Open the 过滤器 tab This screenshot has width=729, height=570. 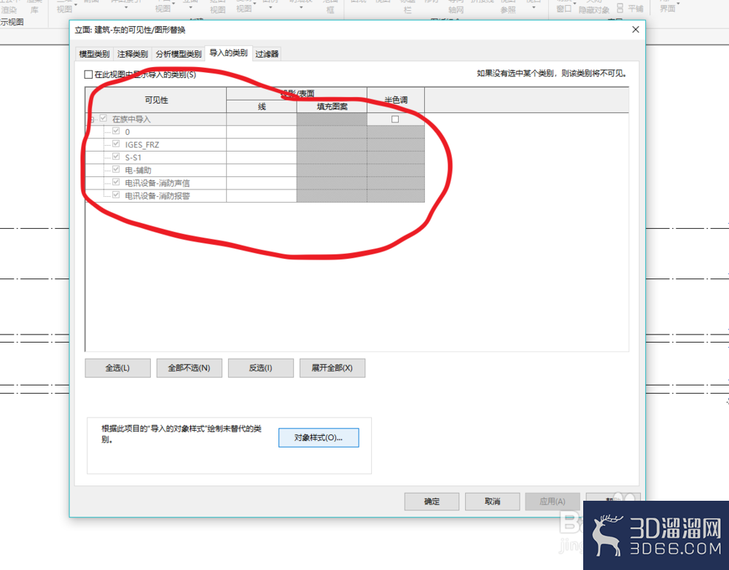click(267, 54)
